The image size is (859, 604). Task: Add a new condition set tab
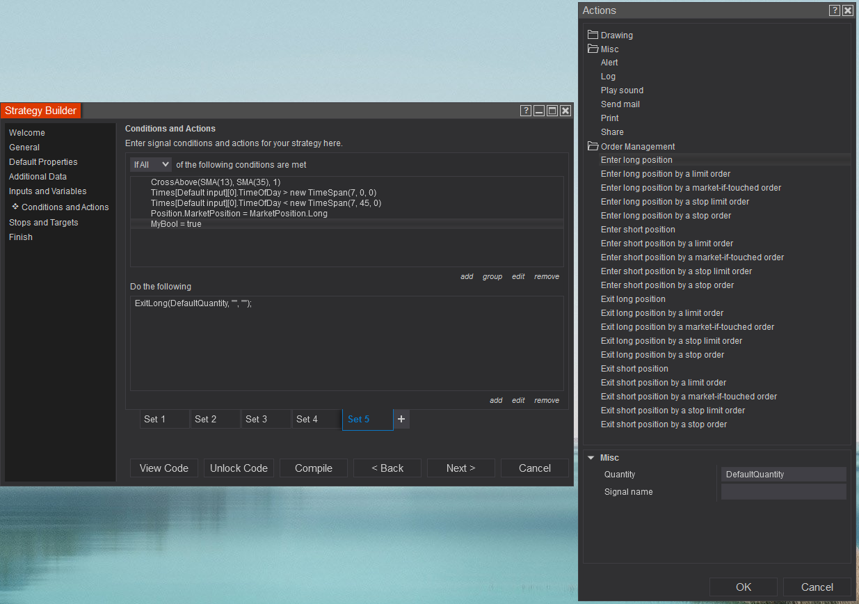[401, 419]
